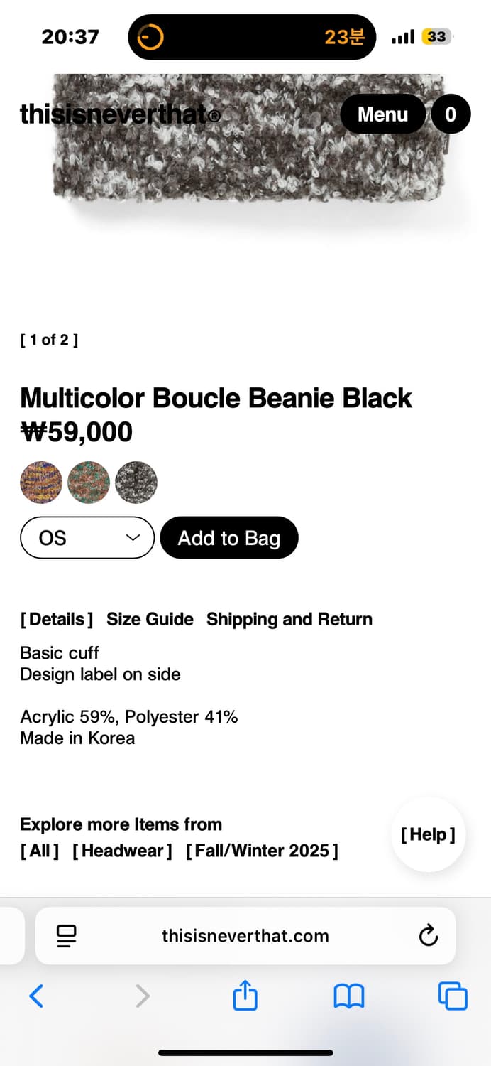This screenshot has height=1066, width=491.
Task: Open the Help chat bubble
Action: pos(428,834)
